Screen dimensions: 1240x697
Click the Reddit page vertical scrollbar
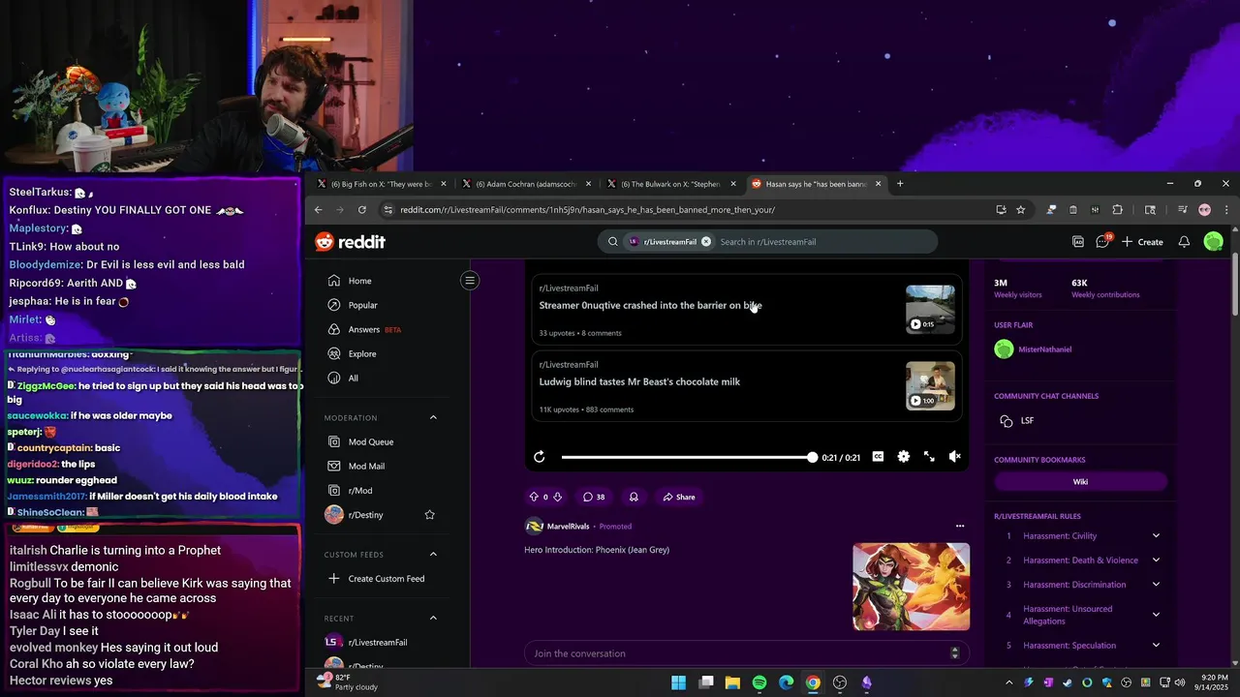[x=1233, y=284]
